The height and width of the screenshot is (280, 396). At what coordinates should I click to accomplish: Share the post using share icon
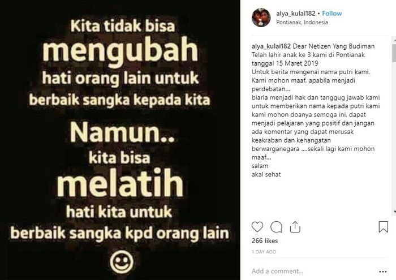[x=295, y=227]
